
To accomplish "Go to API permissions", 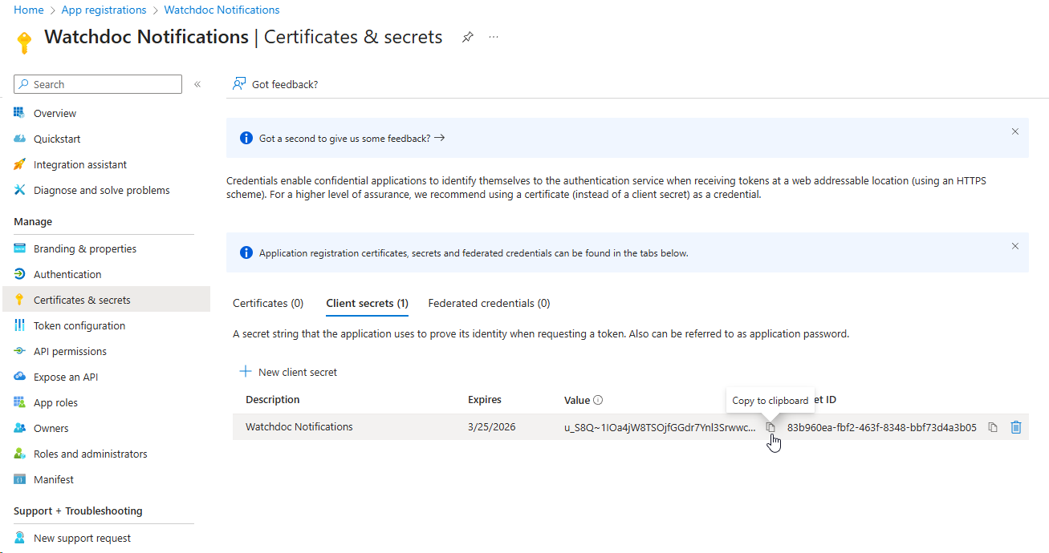I will point(70,351).
